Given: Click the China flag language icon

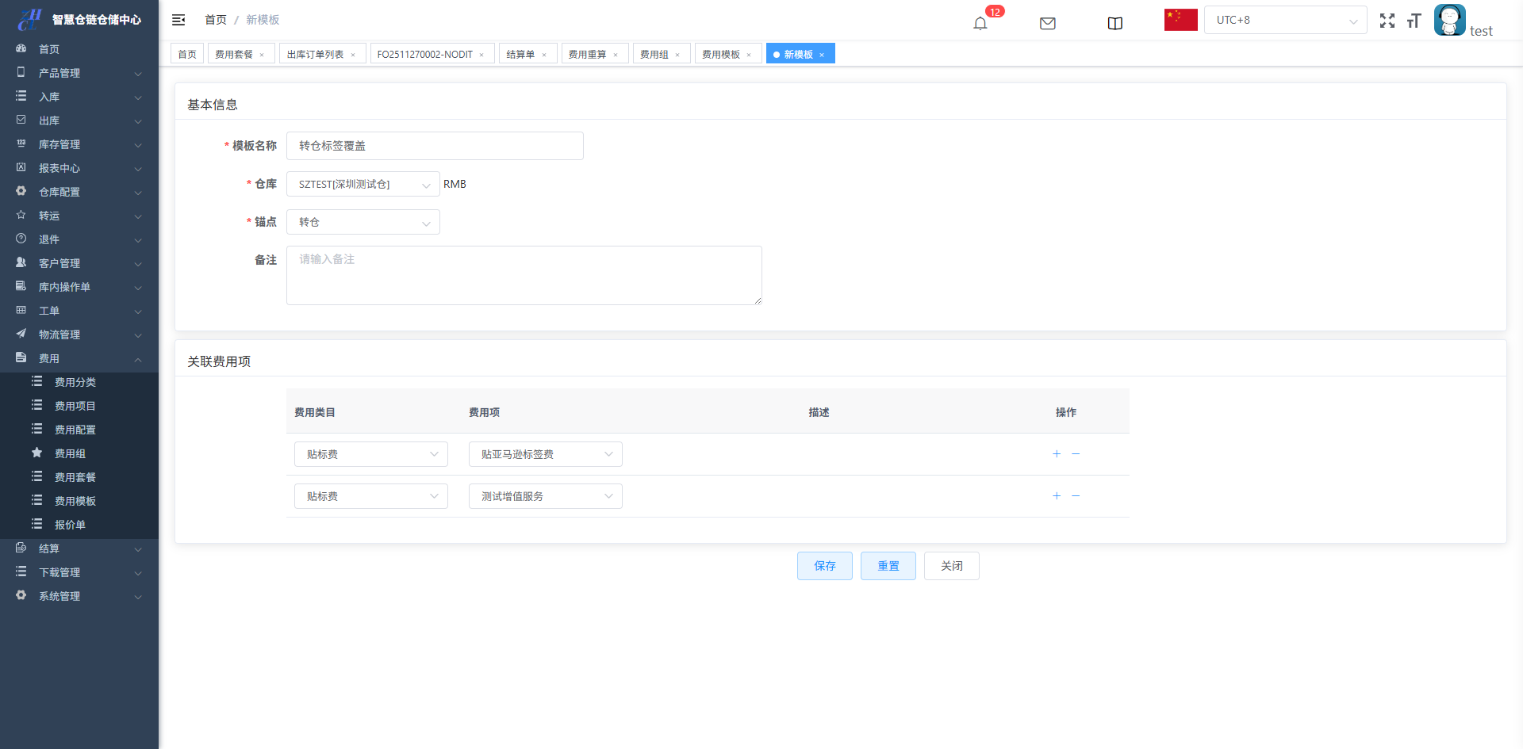Looking at the screenshot, I should click(x=1180, y=20).
